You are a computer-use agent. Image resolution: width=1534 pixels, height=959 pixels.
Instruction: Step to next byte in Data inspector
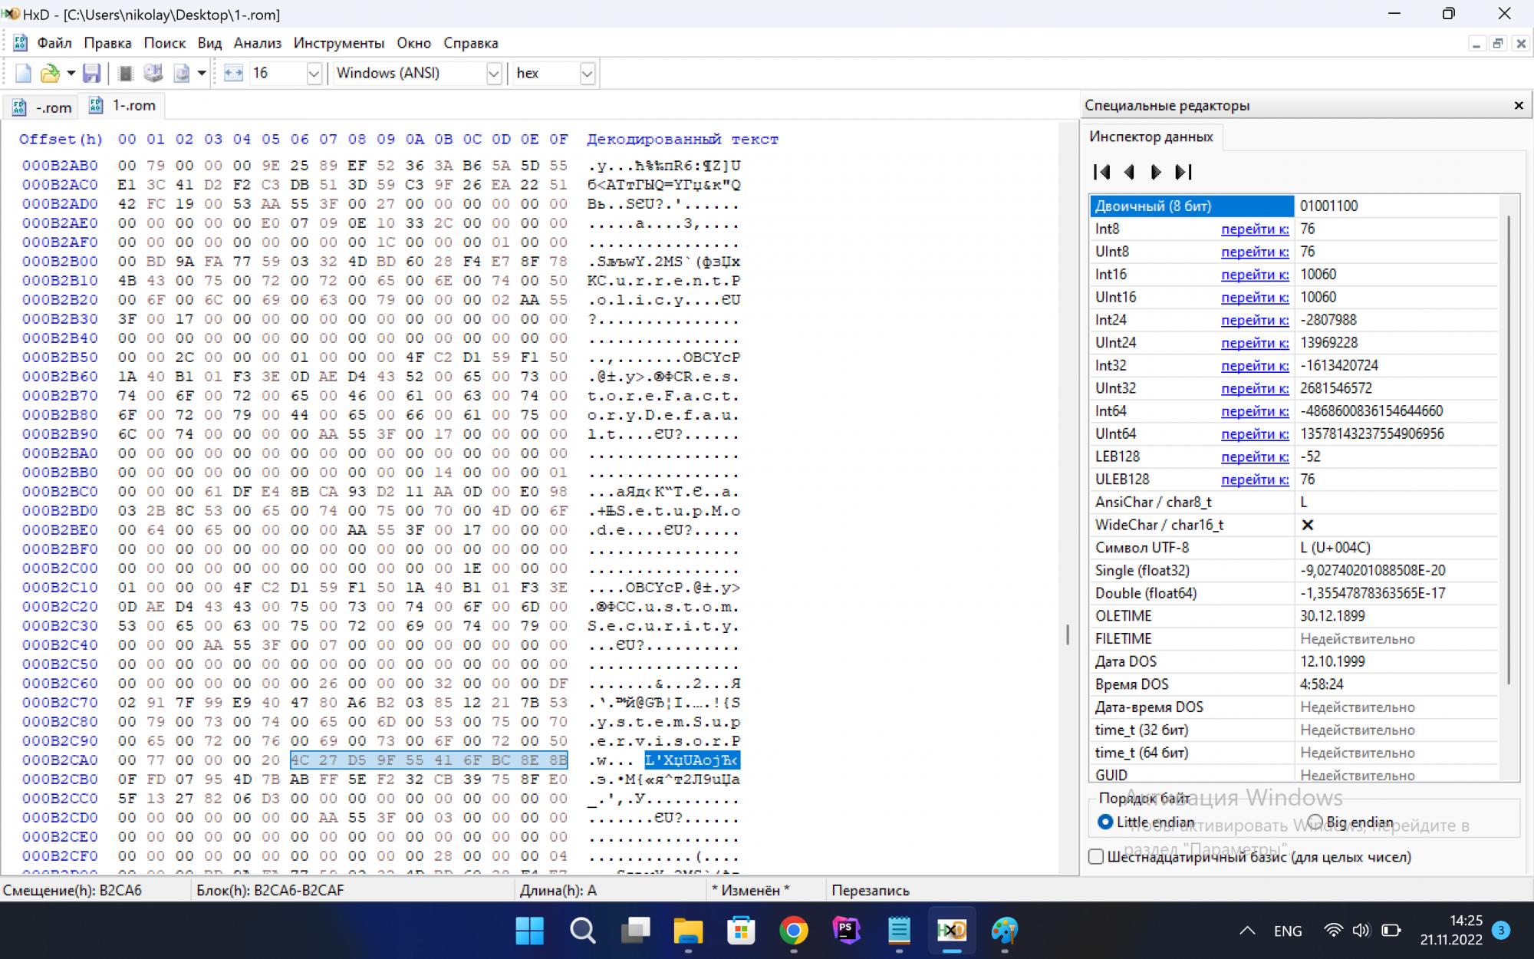coord(1156,172)
